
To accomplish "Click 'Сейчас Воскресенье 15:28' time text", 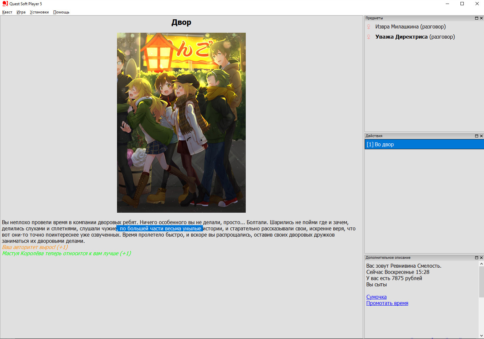I will point(398,272).
